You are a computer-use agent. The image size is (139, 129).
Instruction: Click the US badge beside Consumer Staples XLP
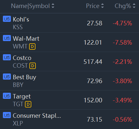click(x=7, y=115)
